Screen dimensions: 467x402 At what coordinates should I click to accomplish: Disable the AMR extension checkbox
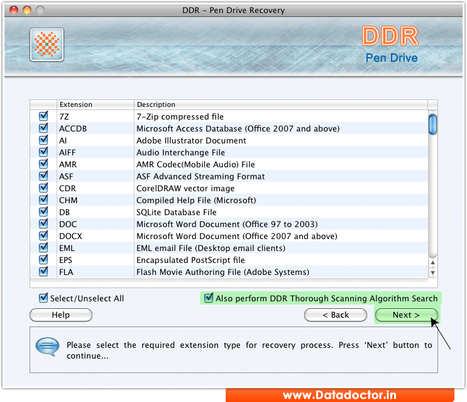tap(43, 164)
